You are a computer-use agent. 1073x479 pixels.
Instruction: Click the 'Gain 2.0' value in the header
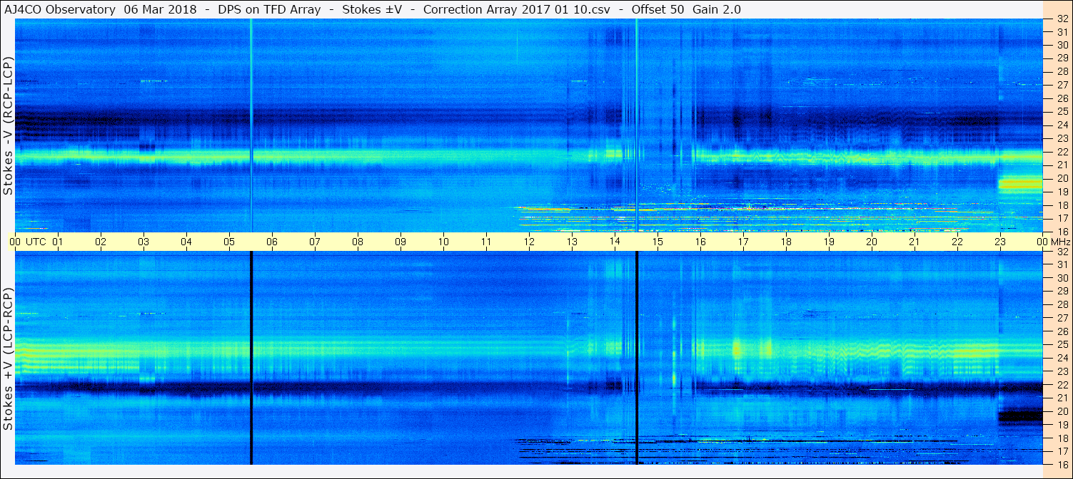[x=716, y=9]
